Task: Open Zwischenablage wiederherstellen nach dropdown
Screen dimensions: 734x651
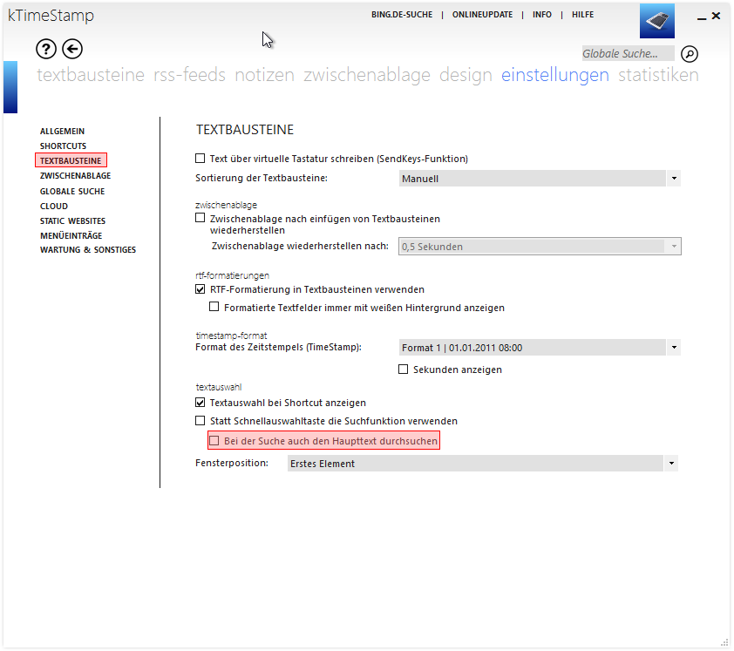Action: coord(540,247)
